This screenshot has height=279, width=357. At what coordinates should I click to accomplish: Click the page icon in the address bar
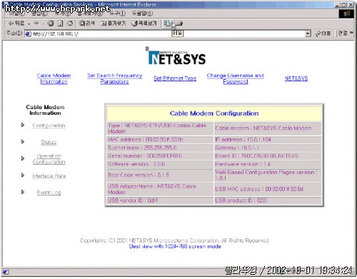[29, 34]
